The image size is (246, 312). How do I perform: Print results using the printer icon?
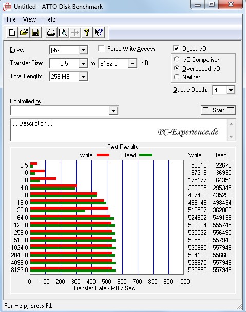click(x=51, y=32)
